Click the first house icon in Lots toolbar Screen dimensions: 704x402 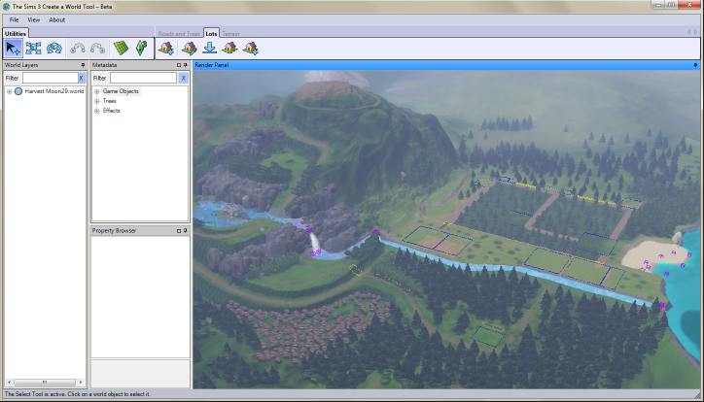(x=166, y=48)
